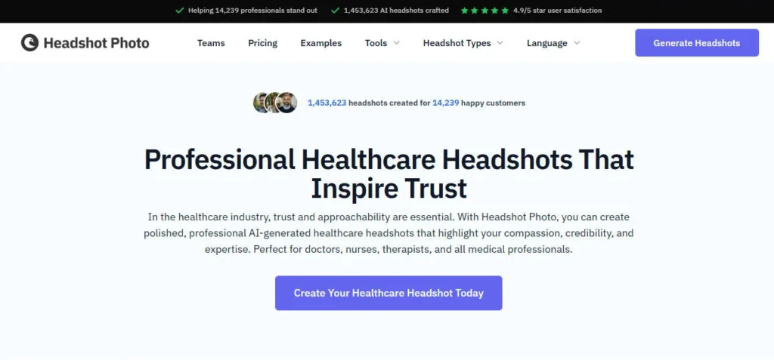
Task: Click the blue 1,453,623 headshots number
Action: pyautogui.click(x=327, y=103)
